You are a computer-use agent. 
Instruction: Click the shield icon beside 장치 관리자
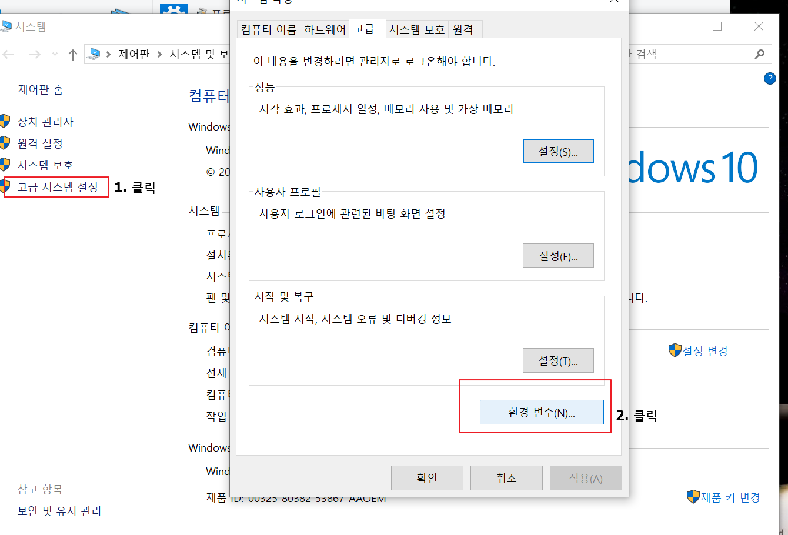tap(5, 121)
